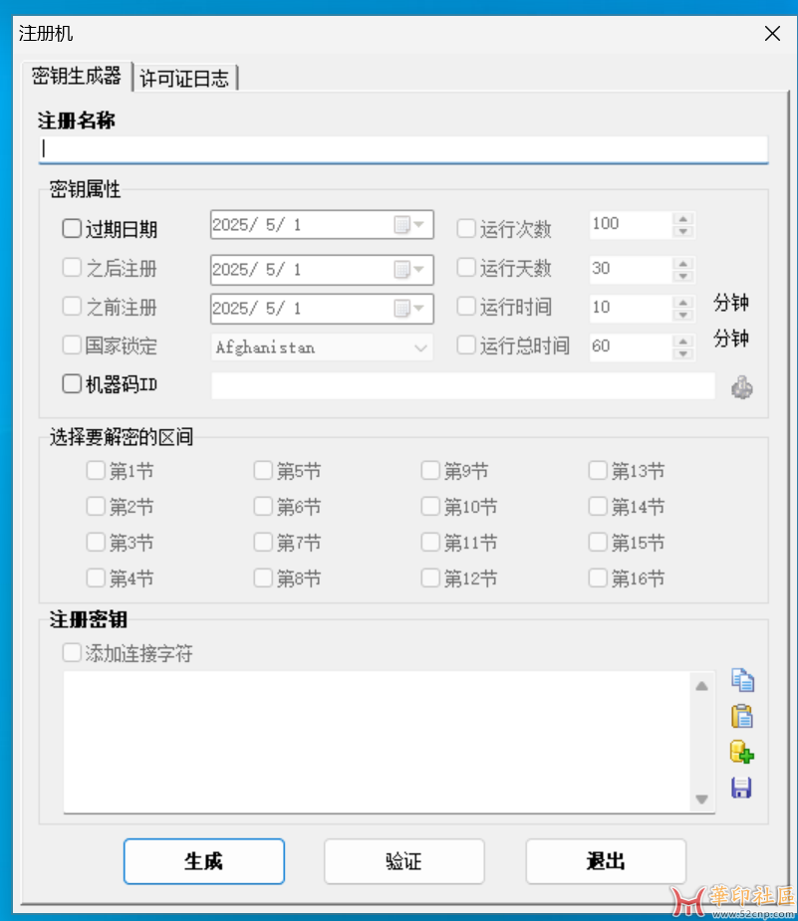Click the paste clipboard icon beside key box
The image size is (798, 921).
(742, 717)
